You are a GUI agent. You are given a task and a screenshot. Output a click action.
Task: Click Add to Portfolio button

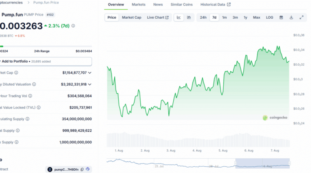46,61
